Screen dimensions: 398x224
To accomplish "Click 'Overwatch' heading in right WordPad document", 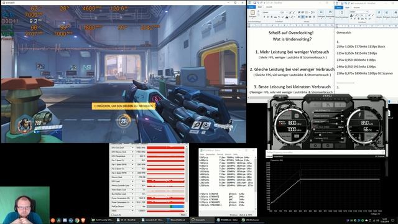I will (344, 33).
